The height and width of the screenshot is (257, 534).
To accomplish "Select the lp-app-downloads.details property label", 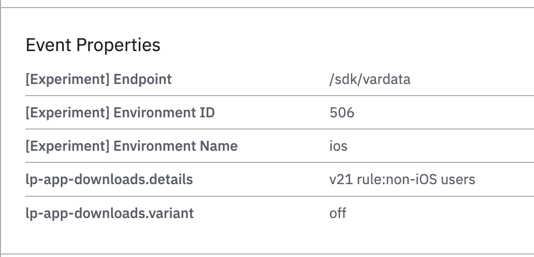I will tap(109, 180).
